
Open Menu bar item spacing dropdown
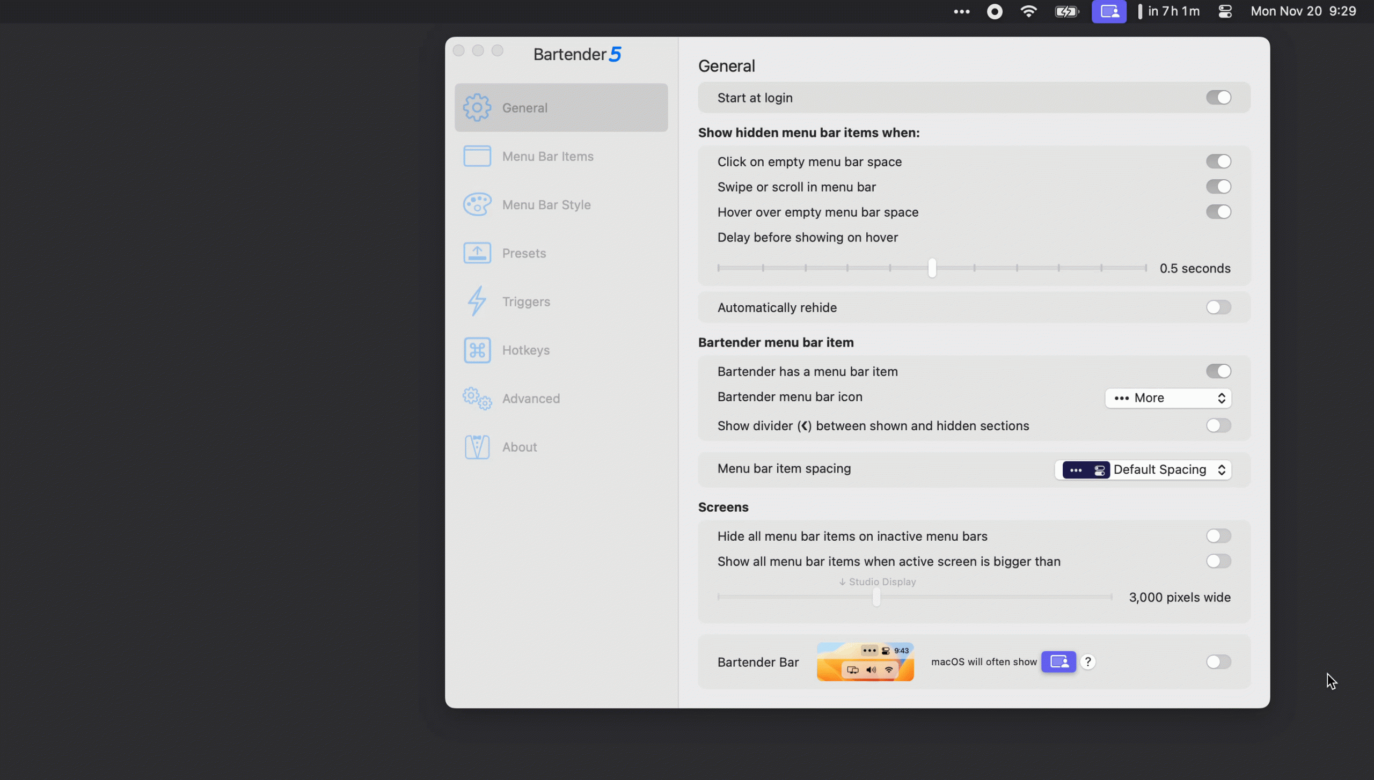tap(1143, 469)
